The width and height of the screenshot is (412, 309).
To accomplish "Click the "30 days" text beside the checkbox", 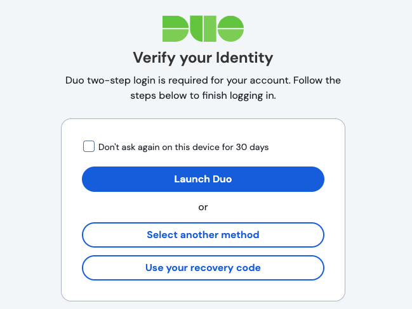I will [x=252, y=148].
